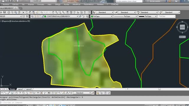Viewport: 189px width, 106px height.
Task: Open the Properties palette icon
Action: (68, 12)
